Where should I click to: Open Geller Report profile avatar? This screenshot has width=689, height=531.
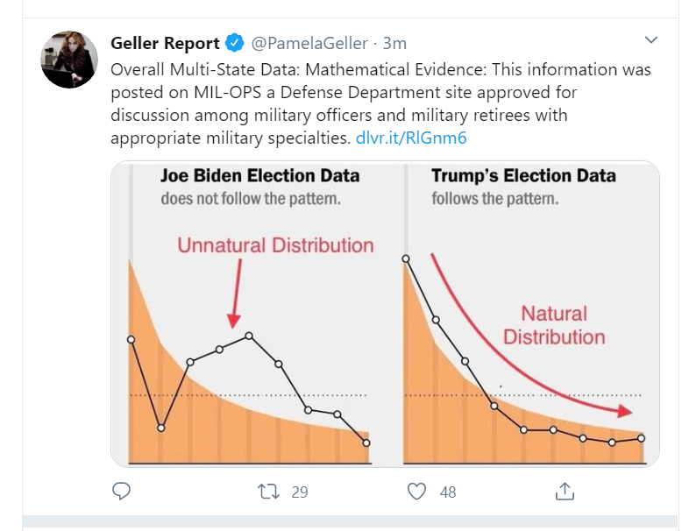pyautogui.click(x=69, y=60)
